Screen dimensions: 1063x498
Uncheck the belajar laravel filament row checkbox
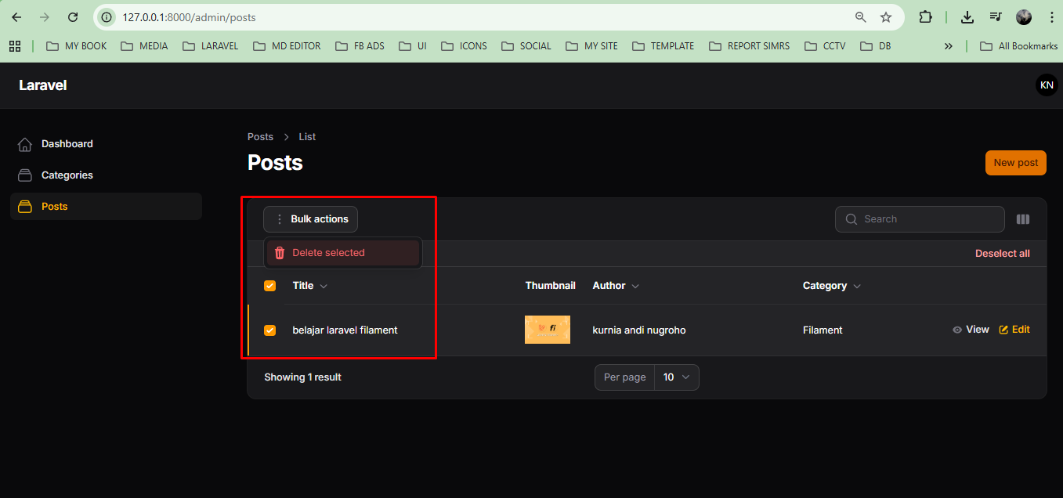point(269,330)
